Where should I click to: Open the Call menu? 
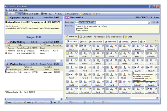[10, 10]
